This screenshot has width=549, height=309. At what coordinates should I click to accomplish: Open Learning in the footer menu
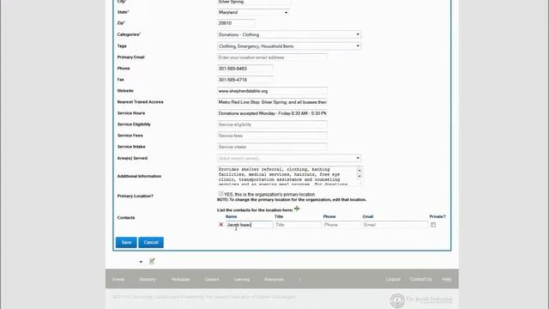click(242, 279)
